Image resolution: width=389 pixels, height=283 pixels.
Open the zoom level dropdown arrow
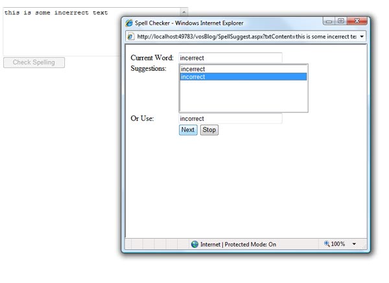[x=354, y=244]
